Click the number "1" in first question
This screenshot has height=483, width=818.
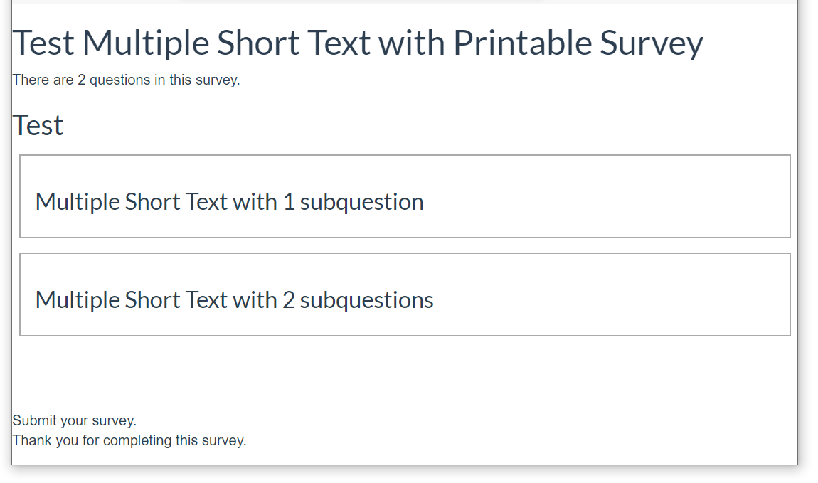click(288, 202)
